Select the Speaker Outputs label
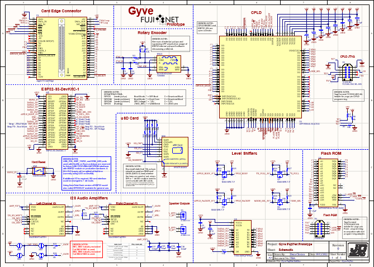Screen dimensions: 374x267 180,203
